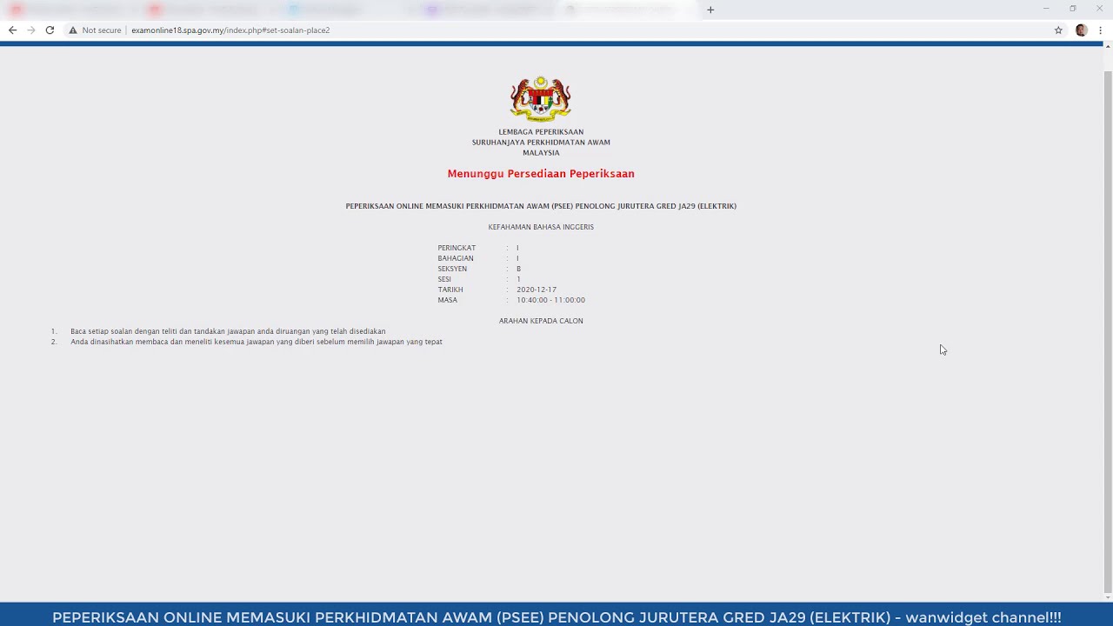Open the Not secure site info warning

tap(96, 30)
